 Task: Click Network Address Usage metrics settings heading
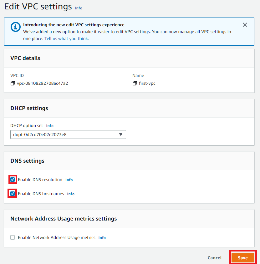[x=64, y=219]
